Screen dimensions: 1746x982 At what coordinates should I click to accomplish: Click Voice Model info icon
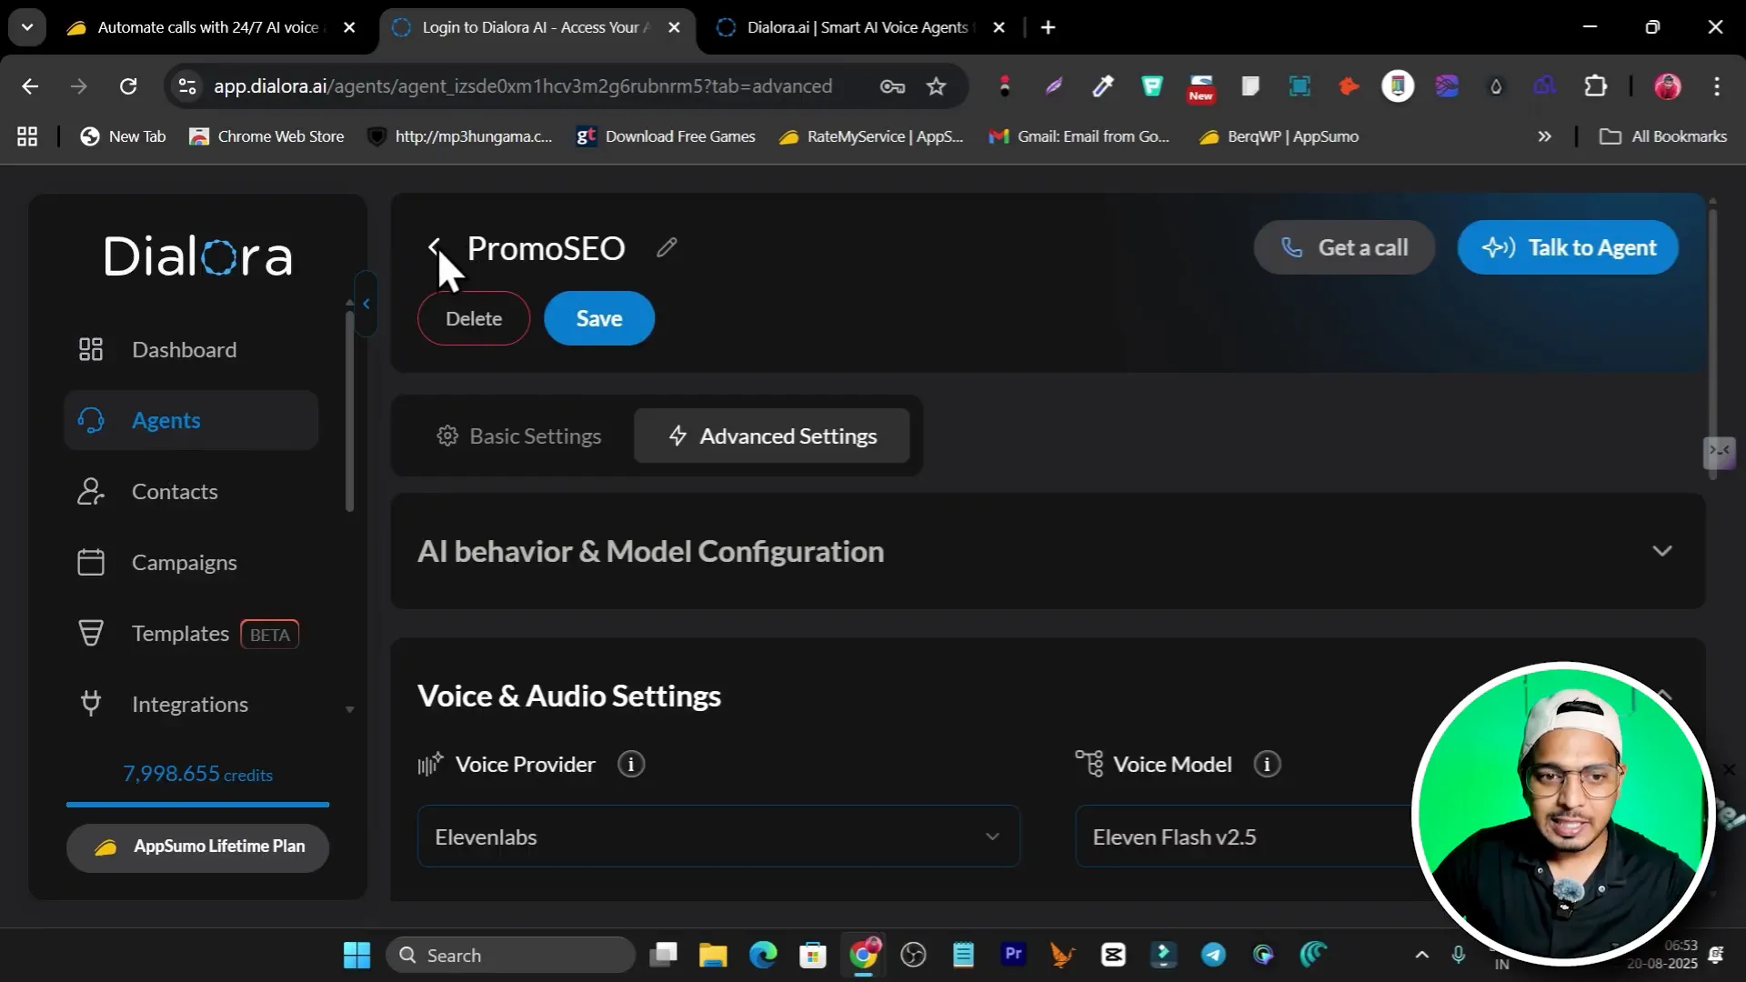pyautogui.click(x=1267, y=764)
